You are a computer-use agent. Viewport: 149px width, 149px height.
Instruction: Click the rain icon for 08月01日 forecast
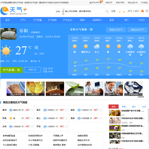[x=141, y=47]
